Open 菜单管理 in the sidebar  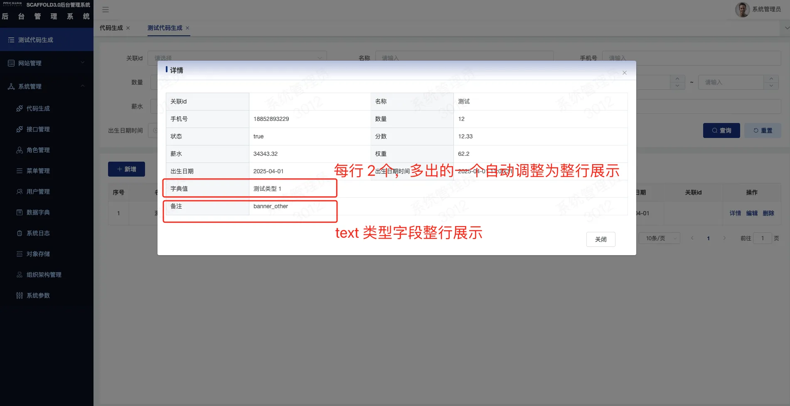pyautogui.click(x=47, y=171)
